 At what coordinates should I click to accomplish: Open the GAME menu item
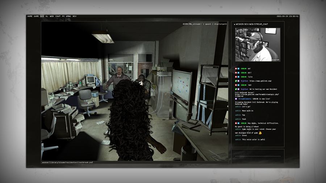(x=36, y=16)
